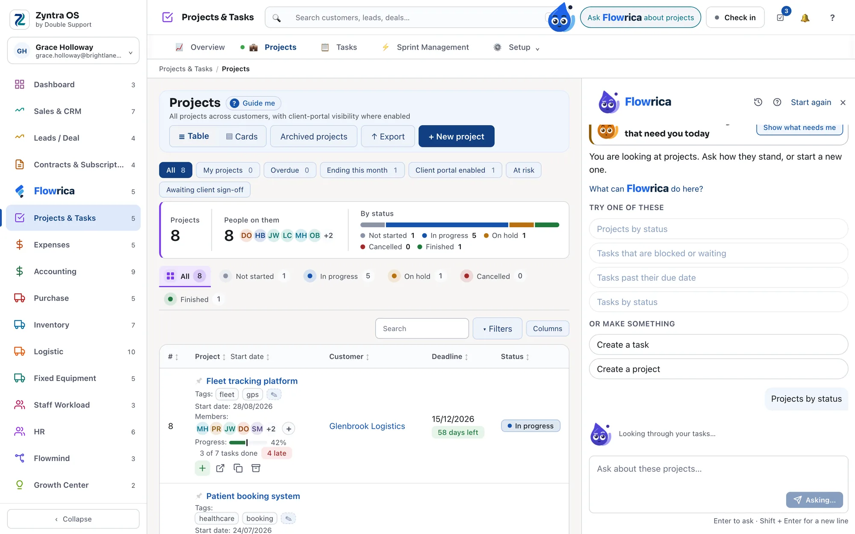Image resolution: width=855 pixels, height=534 pixels.
Task: Open Flowmind in the sidebar
Action: coord(74,458)
